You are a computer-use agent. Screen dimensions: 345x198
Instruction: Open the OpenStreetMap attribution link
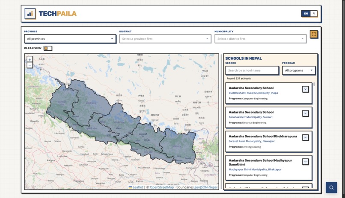coord(162,187)
